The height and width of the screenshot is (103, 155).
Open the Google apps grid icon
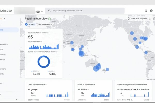(x=146, y=11)
